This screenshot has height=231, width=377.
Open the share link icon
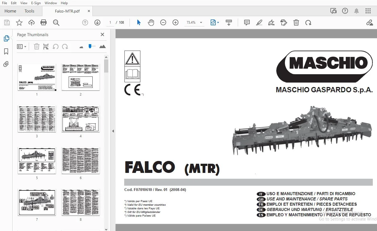370,23
